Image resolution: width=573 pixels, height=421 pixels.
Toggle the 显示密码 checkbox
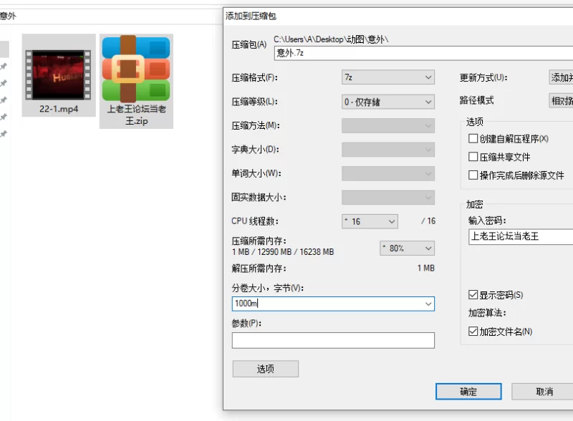[473, 294]
